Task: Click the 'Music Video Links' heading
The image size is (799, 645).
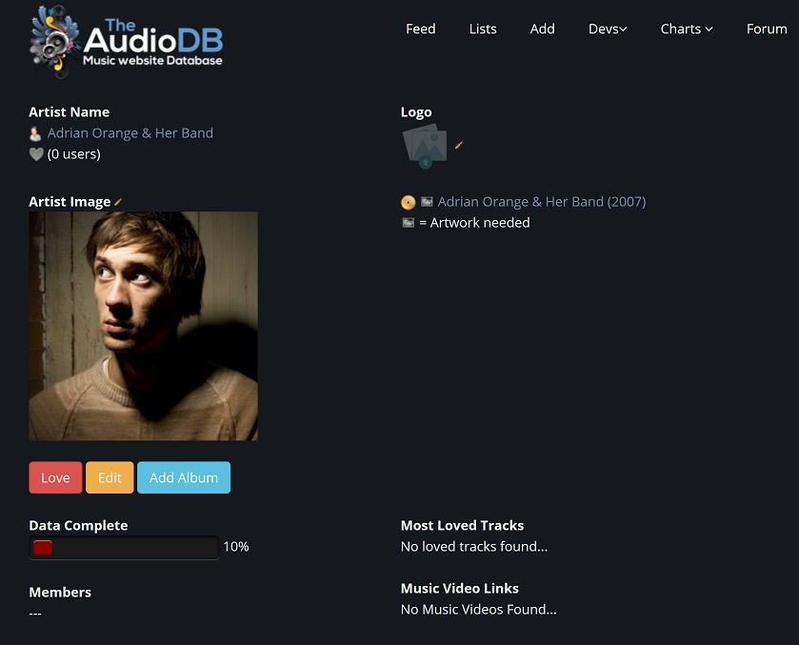Action: pos(460,589)
